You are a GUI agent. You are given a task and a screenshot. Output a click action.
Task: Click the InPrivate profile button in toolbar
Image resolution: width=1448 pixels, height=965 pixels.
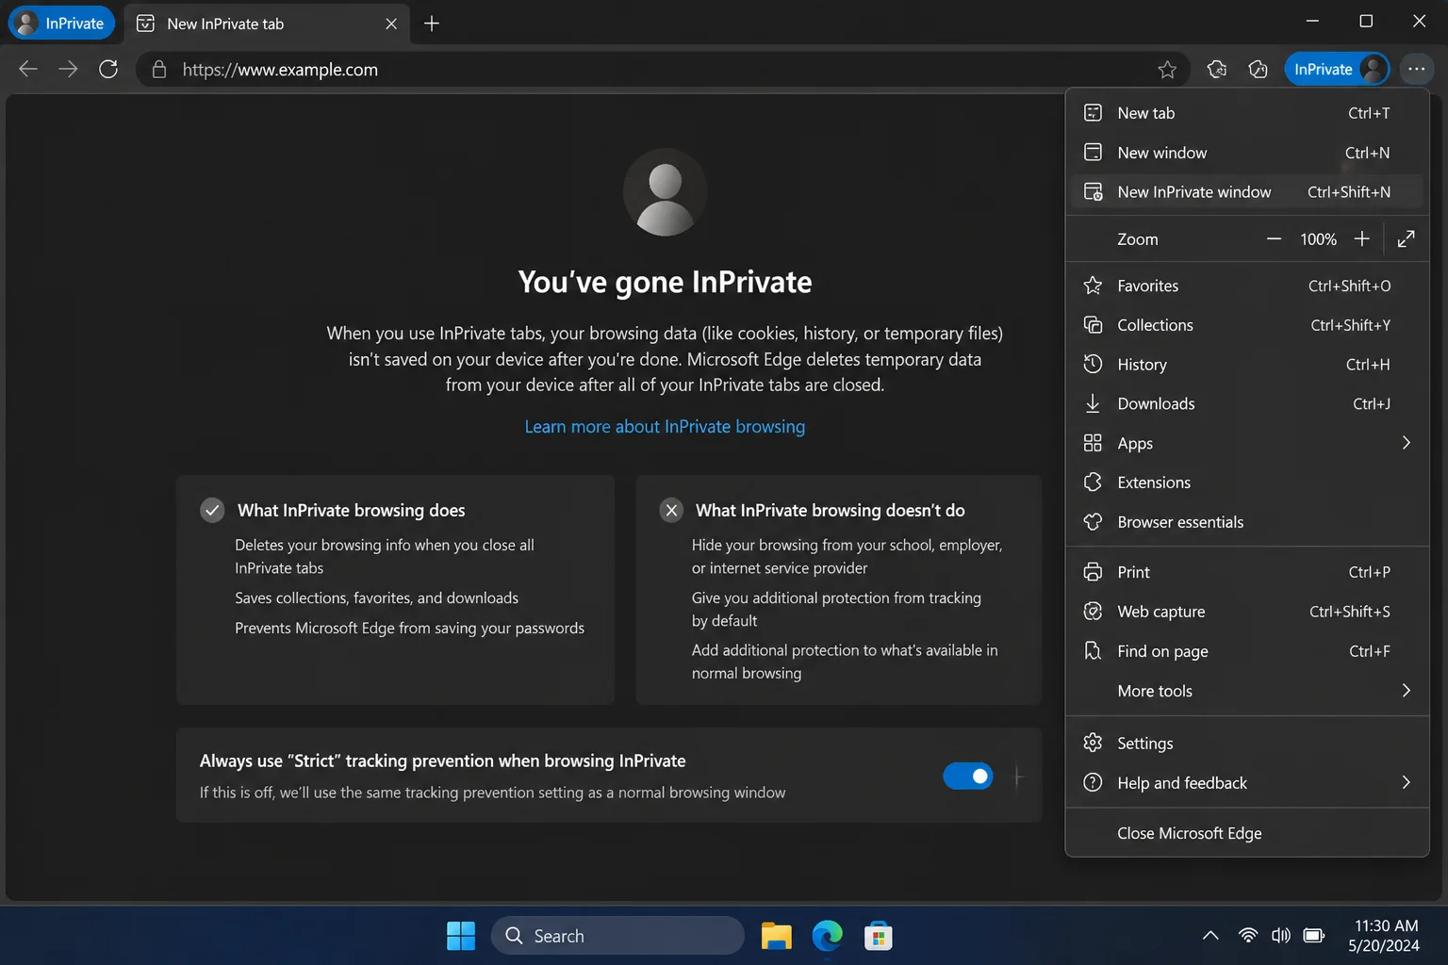click(1337, 69)
